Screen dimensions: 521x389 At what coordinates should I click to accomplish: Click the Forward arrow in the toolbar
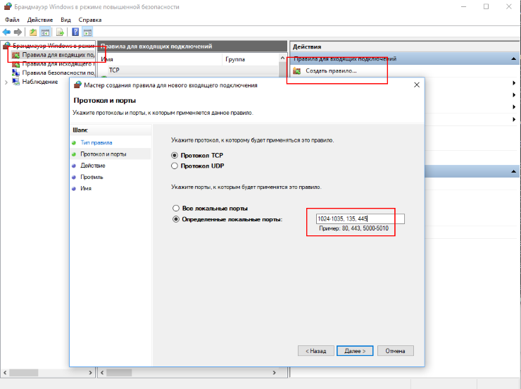18,32
